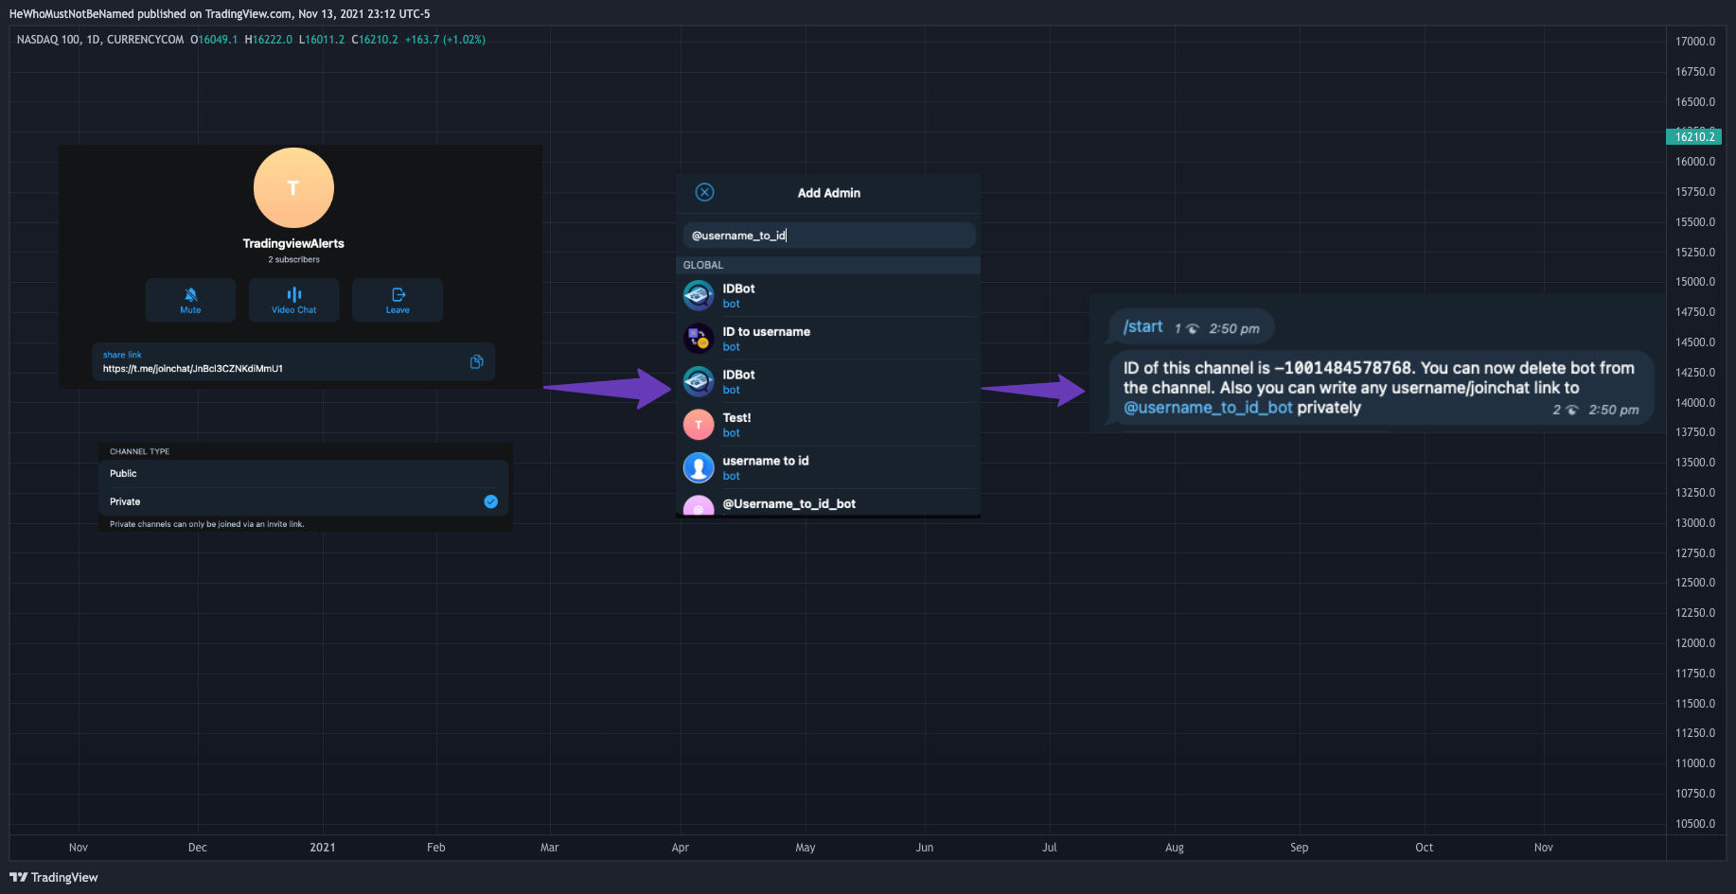The width and height of the screenshot is (1736, 894).
Task: Click the TradingviewAlerts channel avatar
Action: click(x=293, y=187)
